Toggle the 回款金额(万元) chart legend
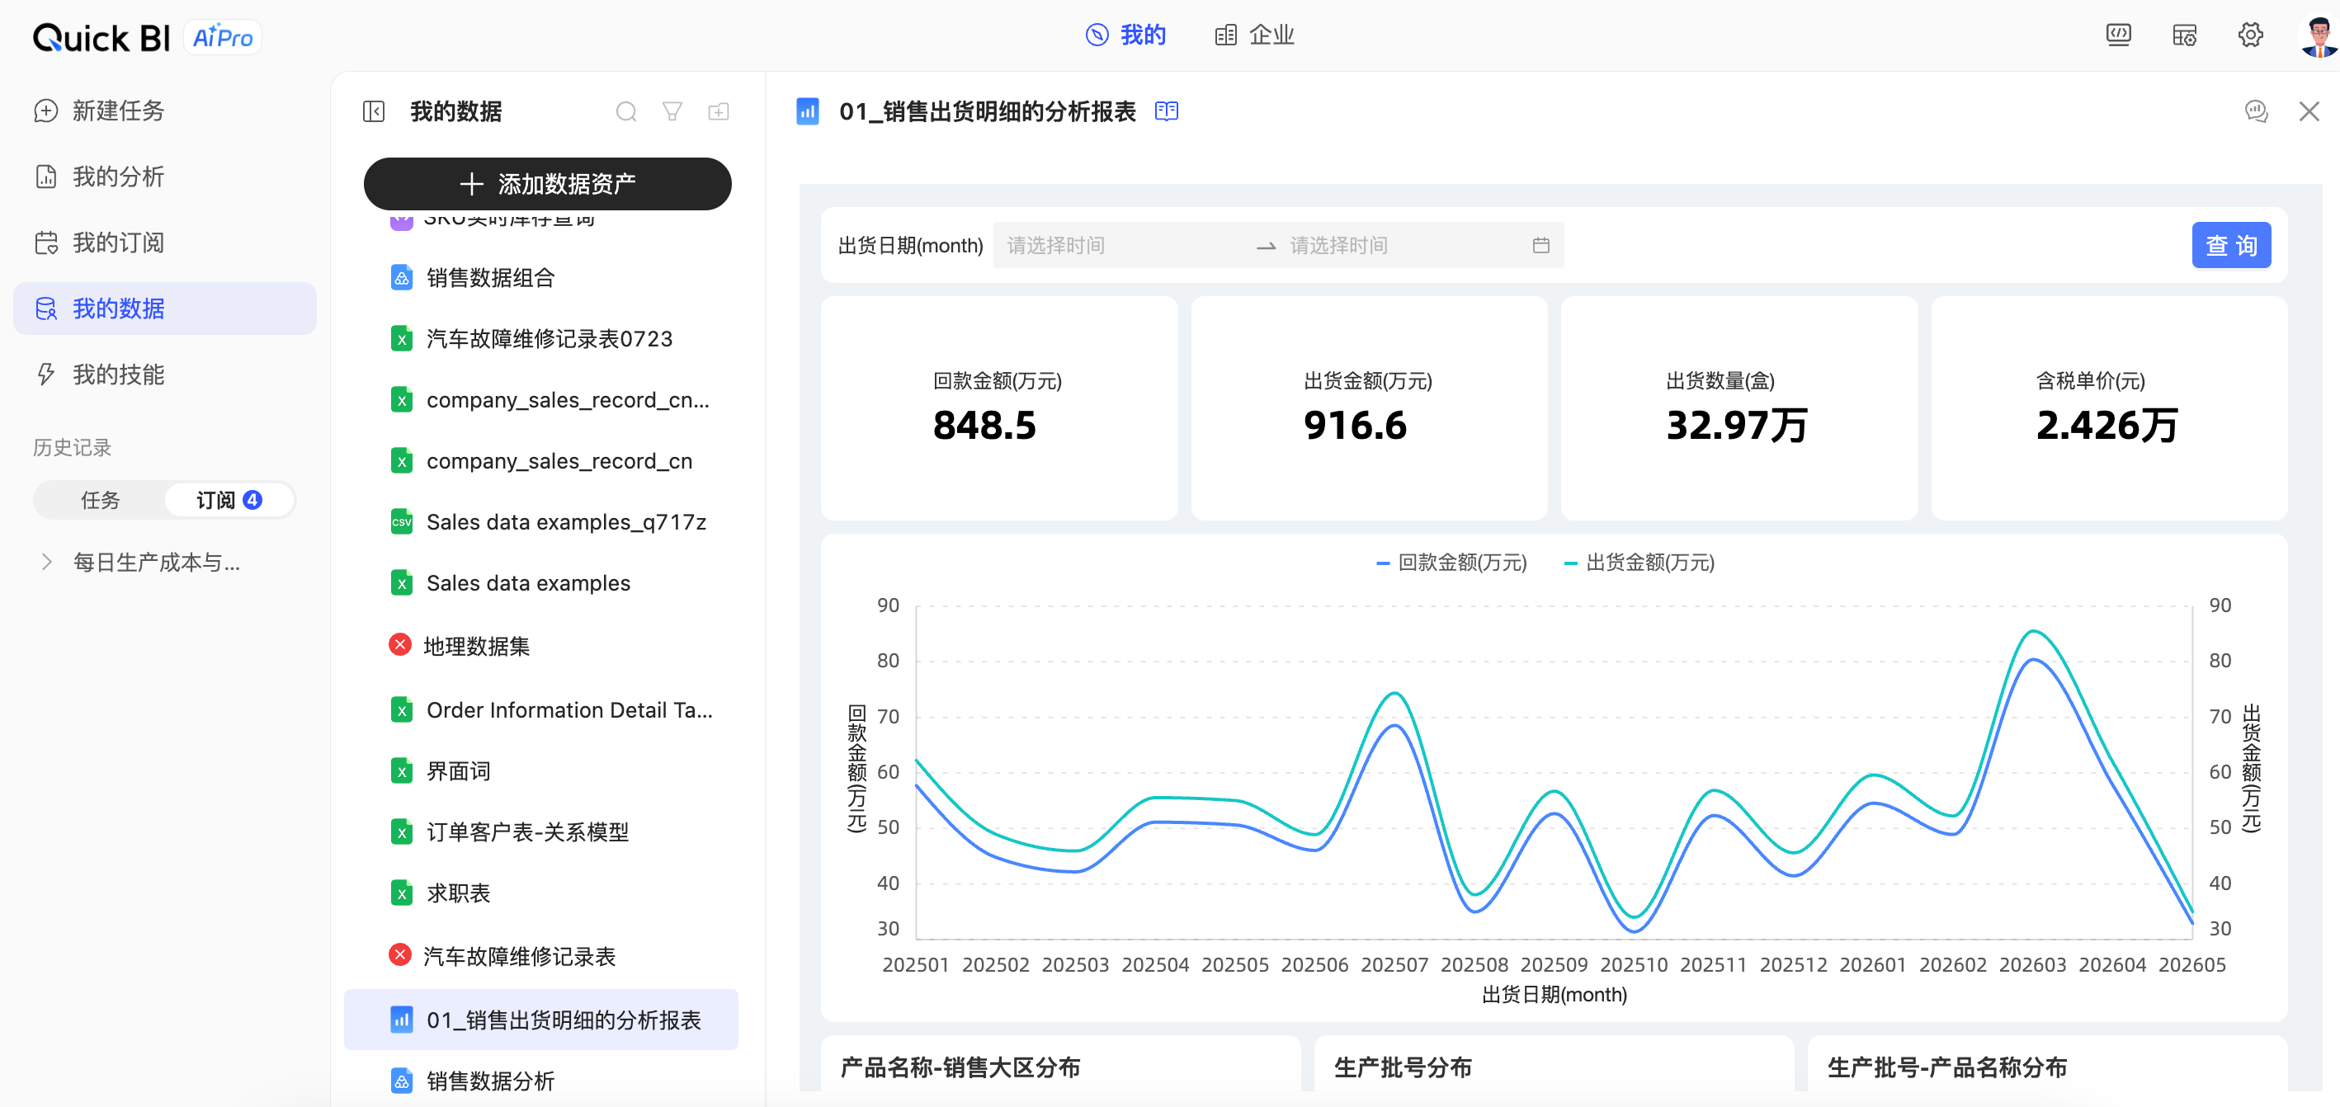This screenshot has height=1107, width=2340. tap(1451, 563)
